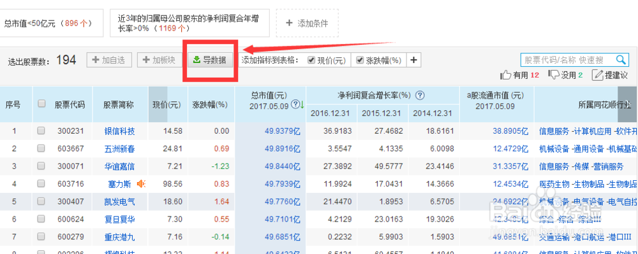Click the thumbs-up 有用 icon
Viewport: 638px width, 254px height.
(505, 74)
